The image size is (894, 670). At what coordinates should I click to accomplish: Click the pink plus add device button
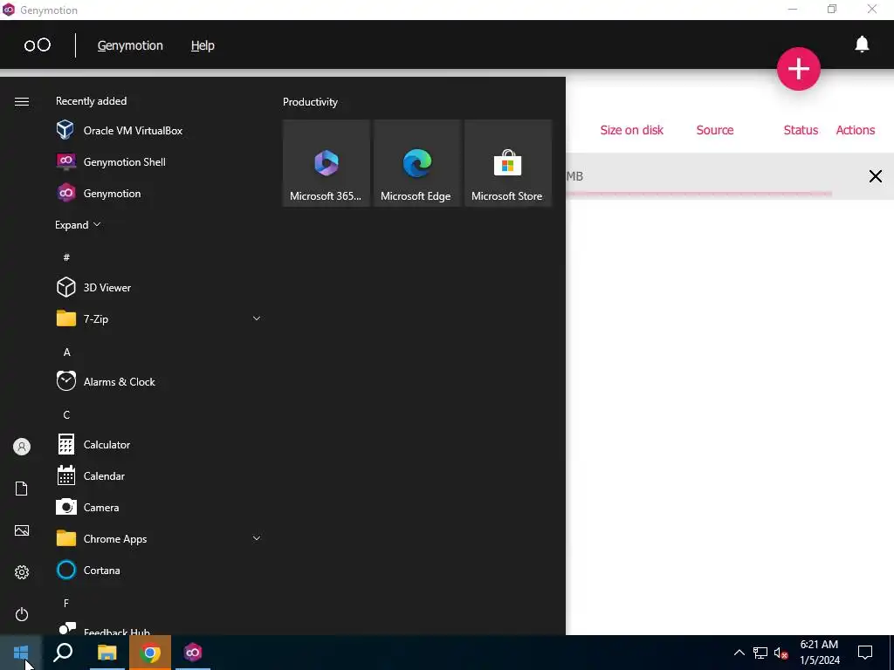[x=798, y=69]
